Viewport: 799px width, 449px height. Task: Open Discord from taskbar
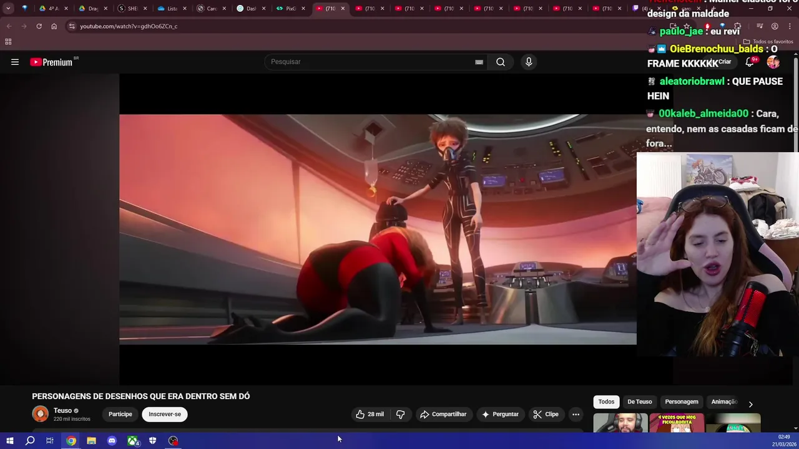[112, 441]
